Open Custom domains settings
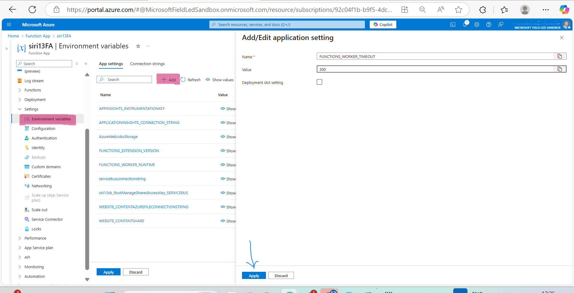The image size is (574, 293). [46, 167]
